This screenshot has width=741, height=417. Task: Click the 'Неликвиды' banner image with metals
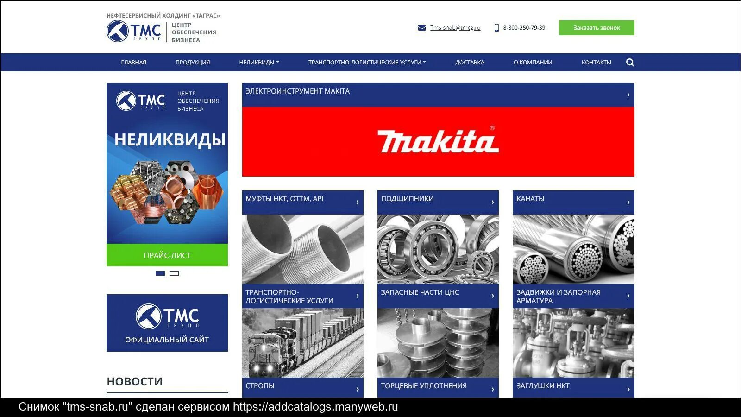167,164
